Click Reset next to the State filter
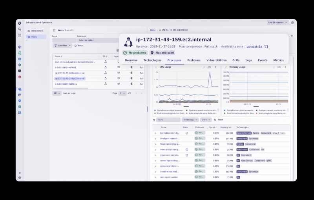The image size is (314, 200). [x=218, y=120]
